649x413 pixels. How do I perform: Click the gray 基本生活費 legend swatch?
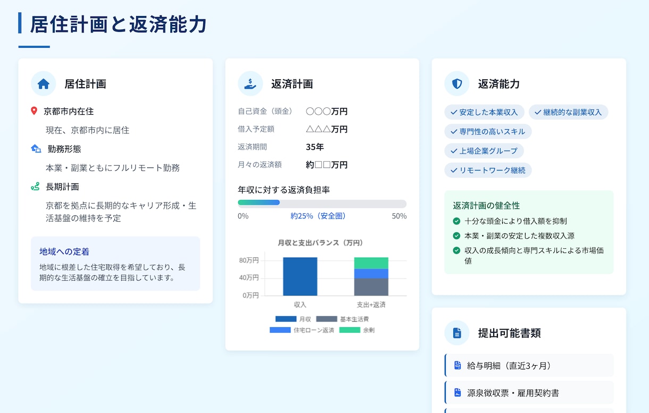[327, 319]
